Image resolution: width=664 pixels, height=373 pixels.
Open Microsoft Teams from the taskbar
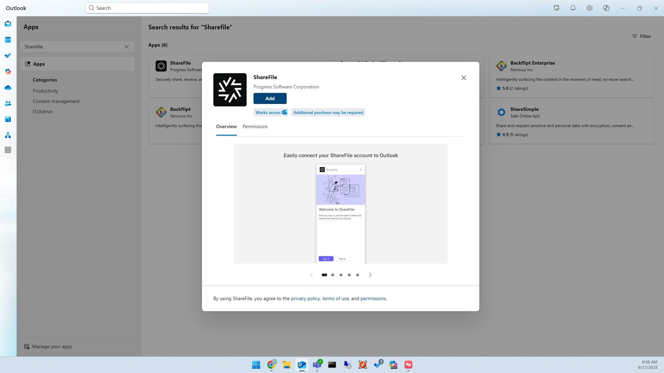tap(317, 365)
